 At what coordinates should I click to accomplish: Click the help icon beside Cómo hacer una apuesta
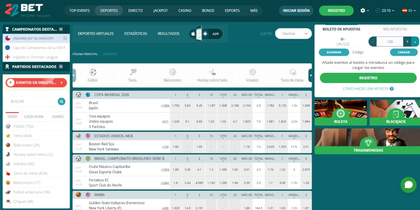(x=391, y=89)
